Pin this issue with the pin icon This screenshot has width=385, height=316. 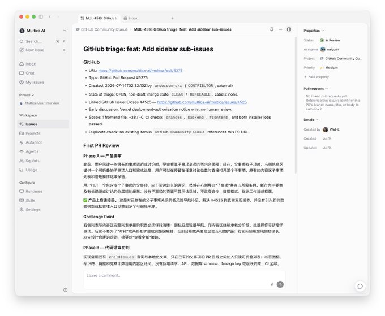click(x=272, y=29)
